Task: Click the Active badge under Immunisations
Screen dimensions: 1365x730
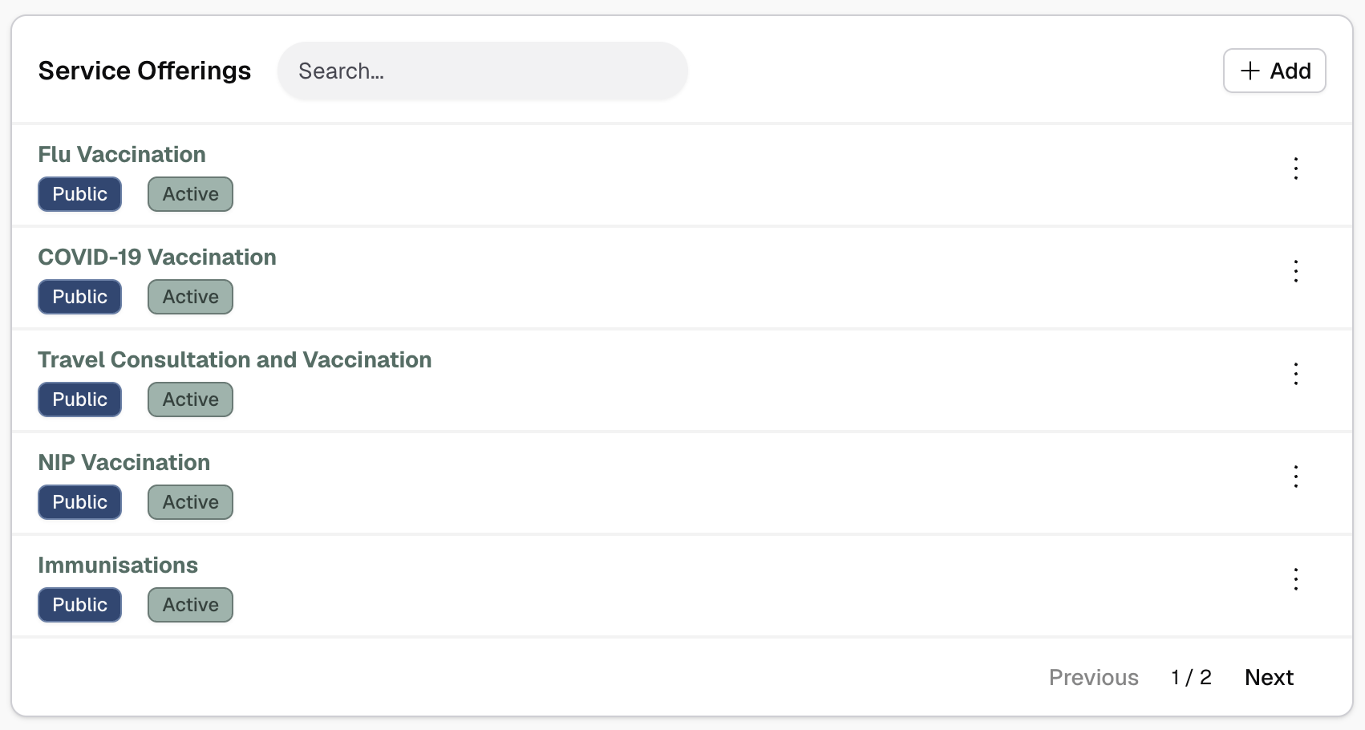Action: (x=190, y=605)
